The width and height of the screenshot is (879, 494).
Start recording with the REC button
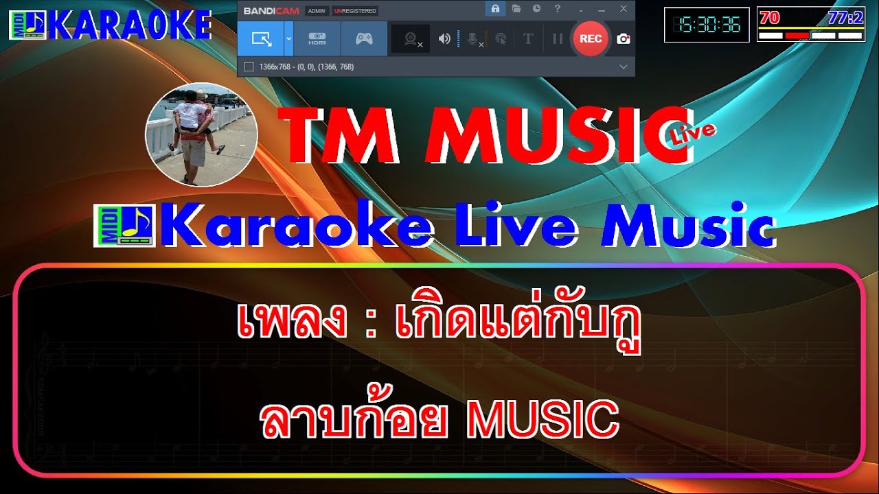pyautogui.click(x=591, y=38)
